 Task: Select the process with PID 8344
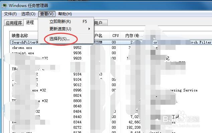[77, 122]
